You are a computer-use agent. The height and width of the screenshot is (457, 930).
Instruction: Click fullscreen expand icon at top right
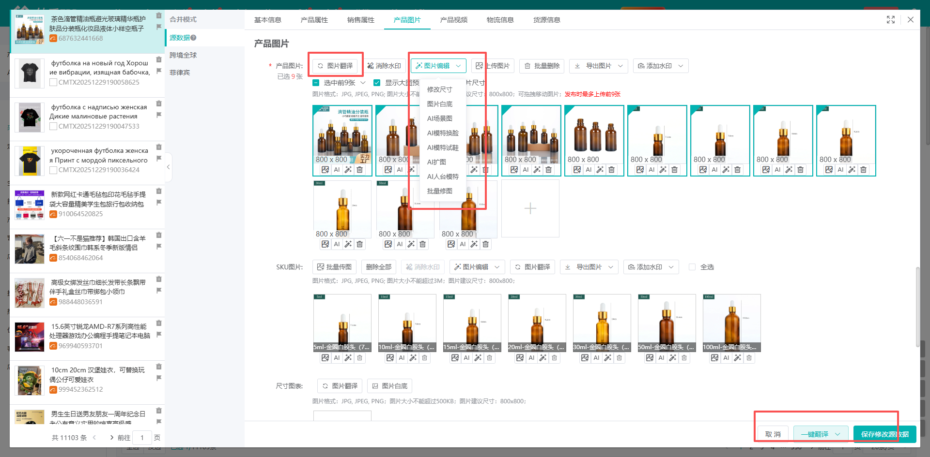[890, 20]
